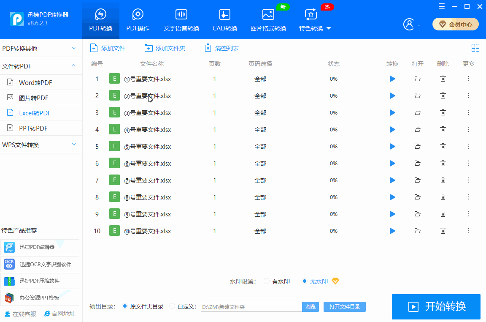Image resolution: width=486 pixels, height=322 pixels.
Task: Change page selection 全部 for ①号重要文件.xlsx
Action: pyautogui.click(x=260, y=79)
